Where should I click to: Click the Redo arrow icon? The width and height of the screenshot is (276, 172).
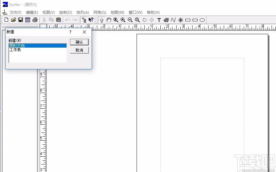(75, 20)
